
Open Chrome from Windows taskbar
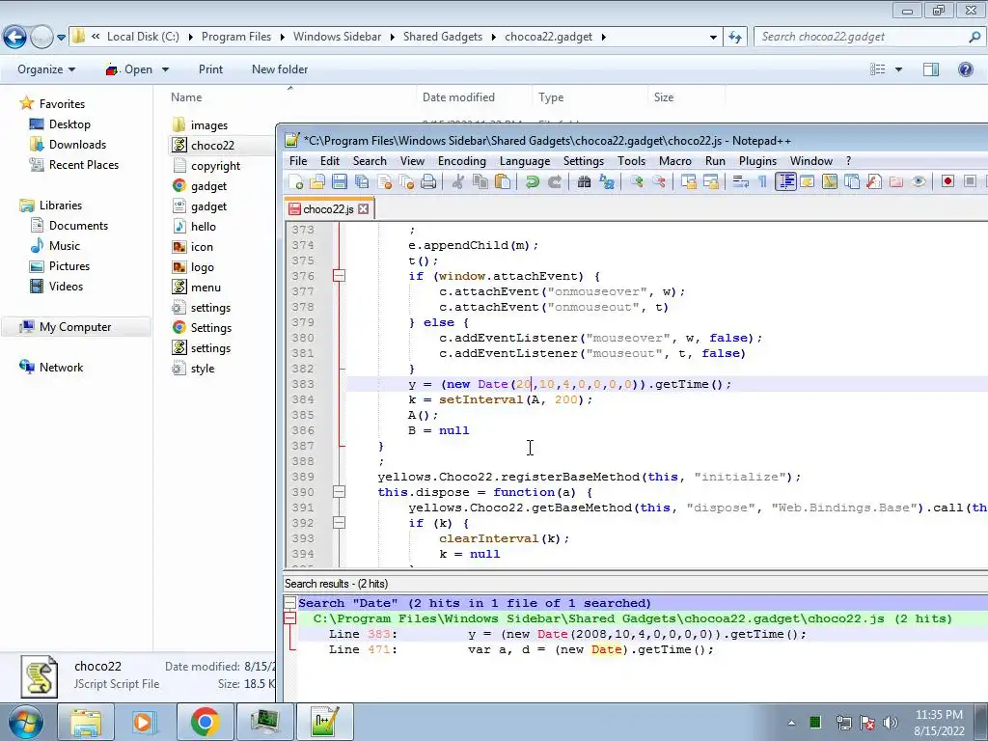(x=205, y=722)
